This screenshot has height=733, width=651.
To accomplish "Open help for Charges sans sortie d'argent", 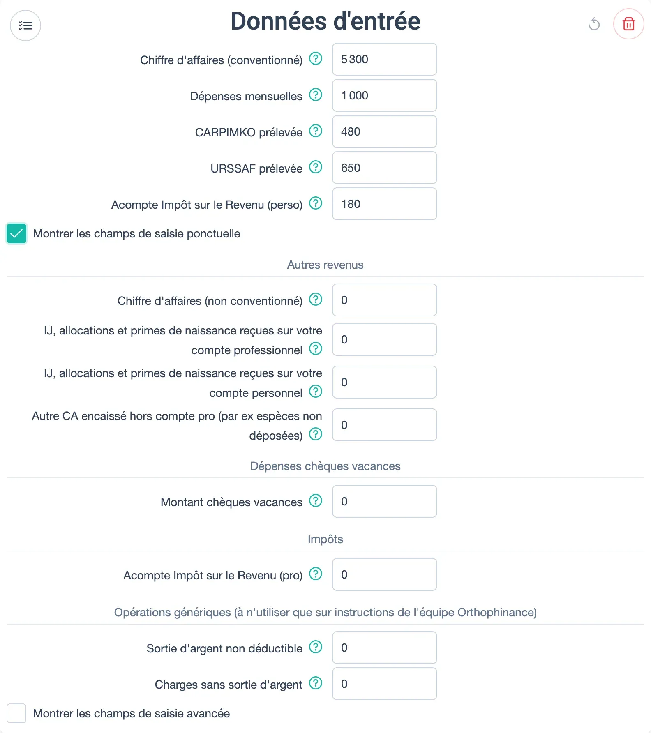I will [316, 683].
